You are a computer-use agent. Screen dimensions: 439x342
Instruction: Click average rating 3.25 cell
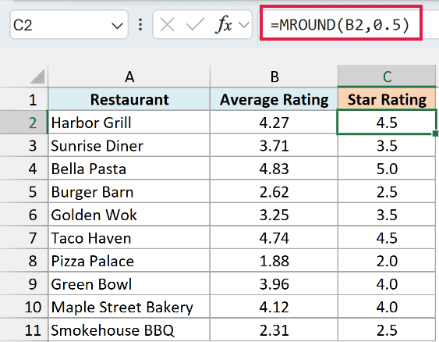click(x=274, y=215)
